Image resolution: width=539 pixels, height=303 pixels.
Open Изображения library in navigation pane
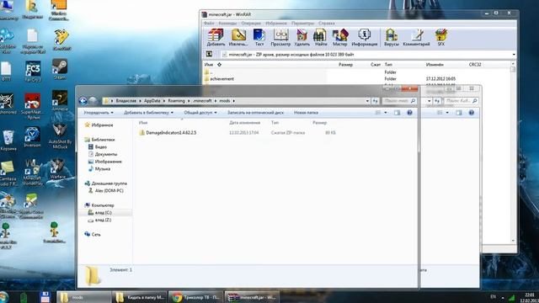point(104,162)
